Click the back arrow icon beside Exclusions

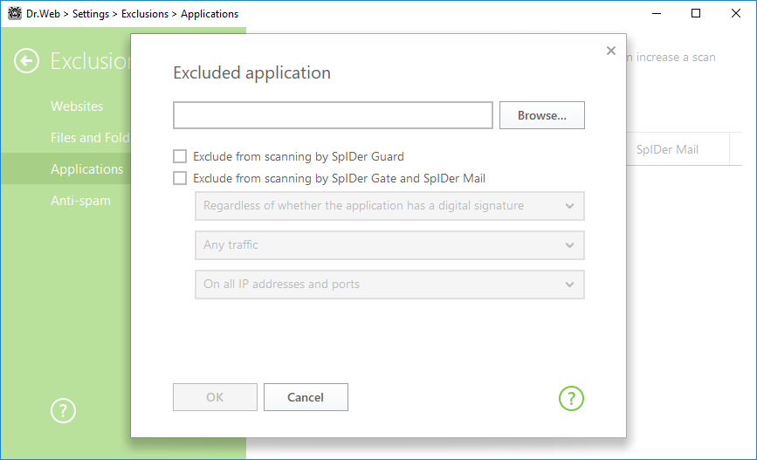click(x=26, y=61)
